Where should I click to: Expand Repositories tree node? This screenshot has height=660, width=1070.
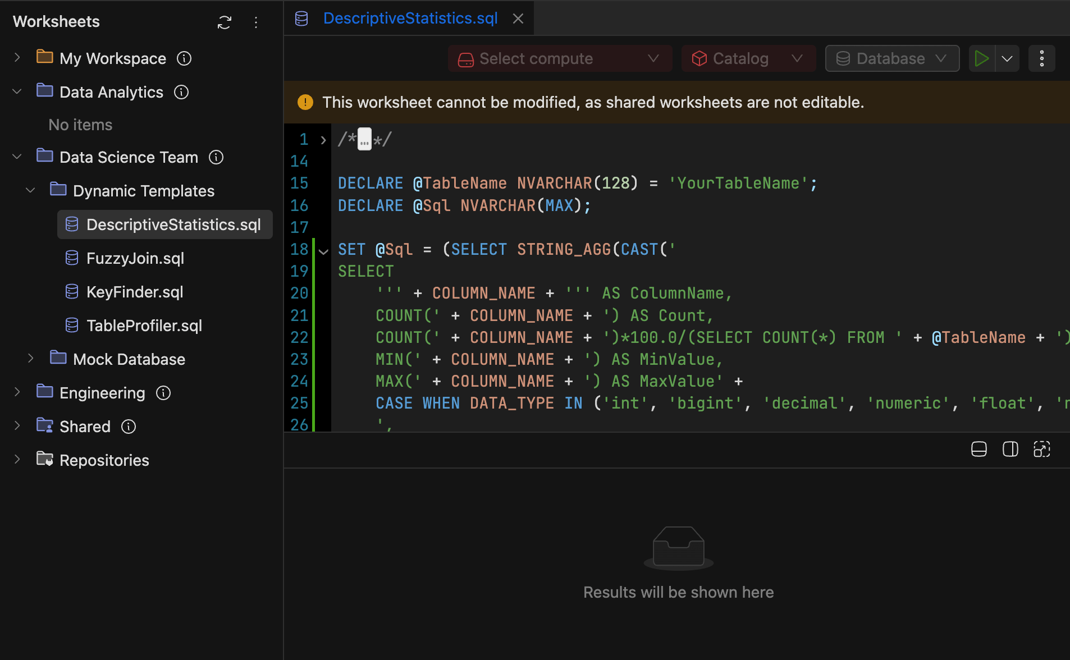[17, 460]
